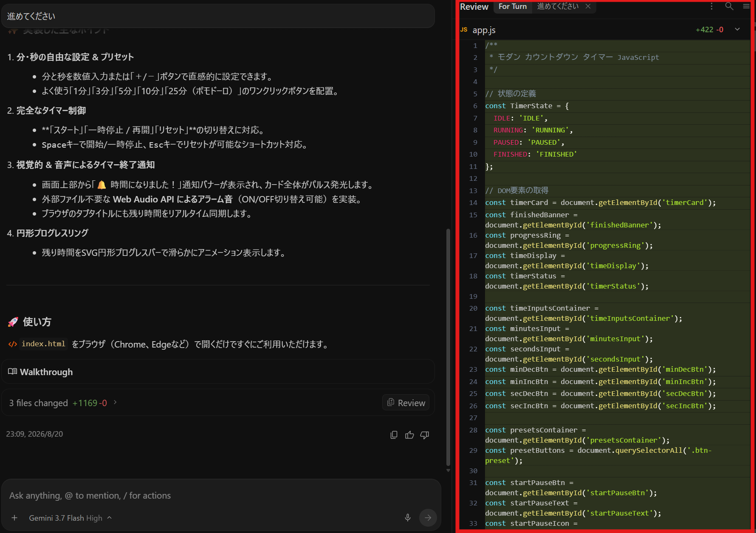Click heading 4. 円形プログレスリング

coord(48,233)
